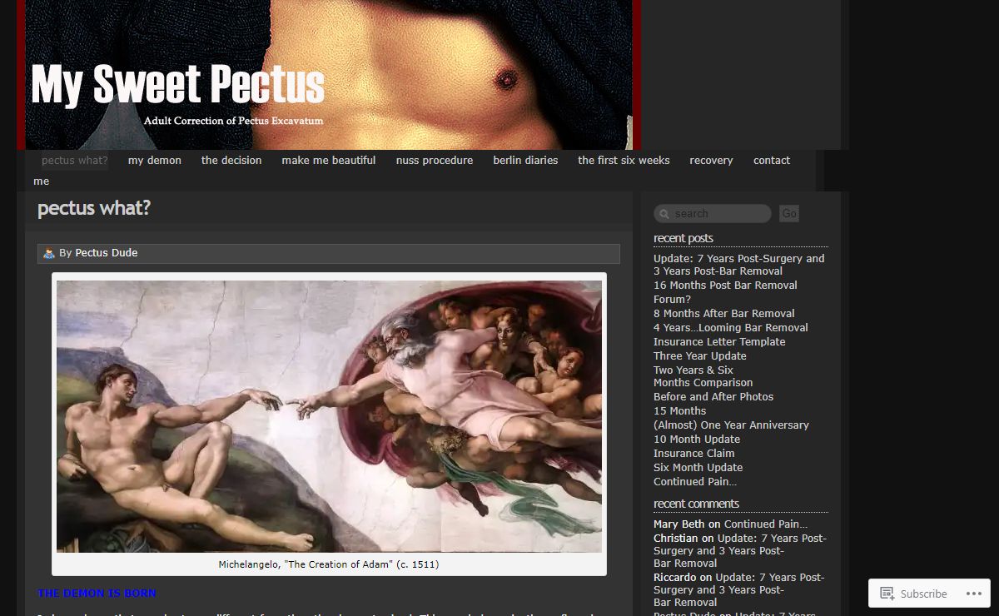Open 'Insurance Claim' post

click(694, 454)
